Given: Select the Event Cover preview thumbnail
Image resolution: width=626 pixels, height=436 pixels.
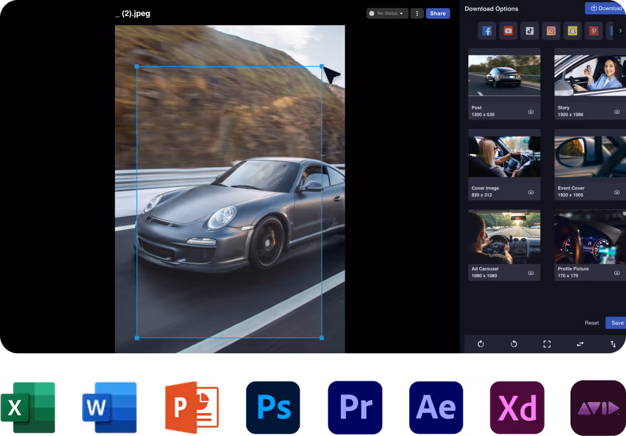Looking at the screenshot, I should tap(590, 157).
